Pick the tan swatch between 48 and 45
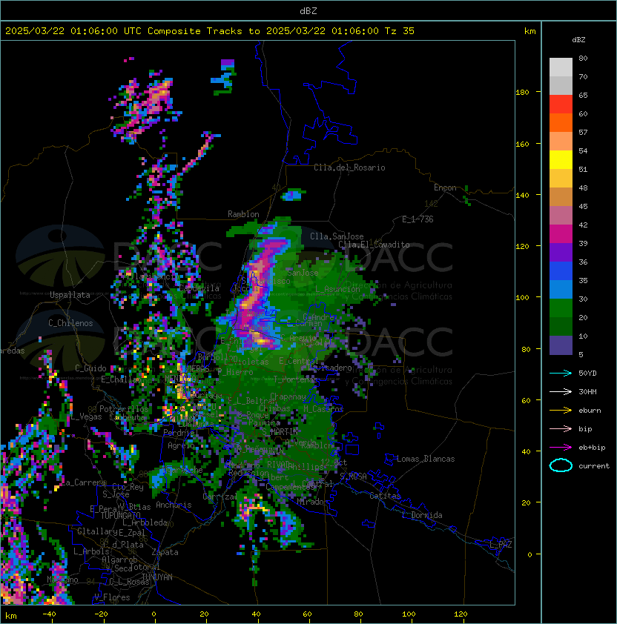Screen dimensions: 617x624 pos(561,196)
